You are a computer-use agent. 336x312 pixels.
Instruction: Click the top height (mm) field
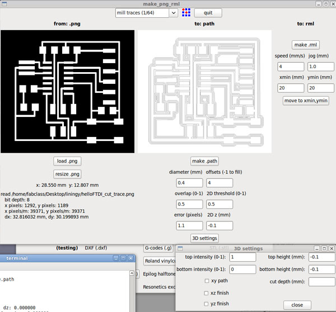click(322, 257)
